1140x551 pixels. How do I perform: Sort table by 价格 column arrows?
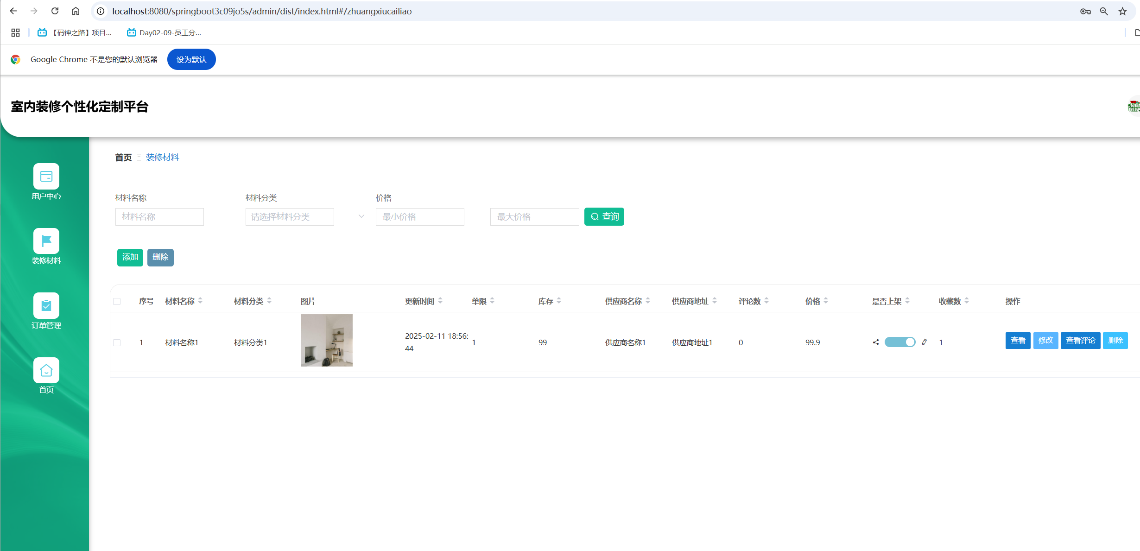826,301
